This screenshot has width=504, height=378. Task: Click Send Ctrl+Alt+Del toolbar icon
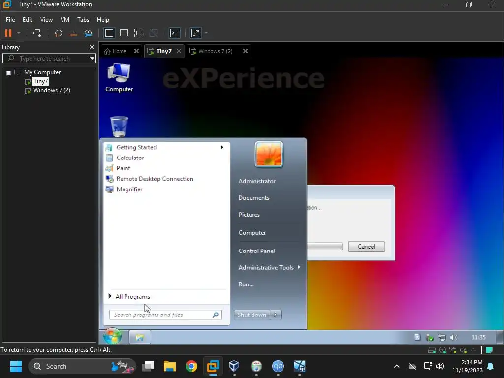(37, 33)
